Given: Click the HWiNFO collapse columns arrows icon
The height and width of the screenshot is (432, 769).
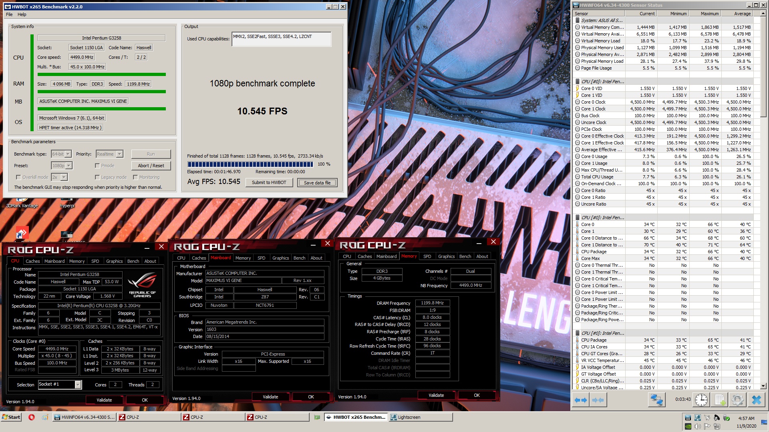Looking at the screenshot, I should [x=598, y=400].
